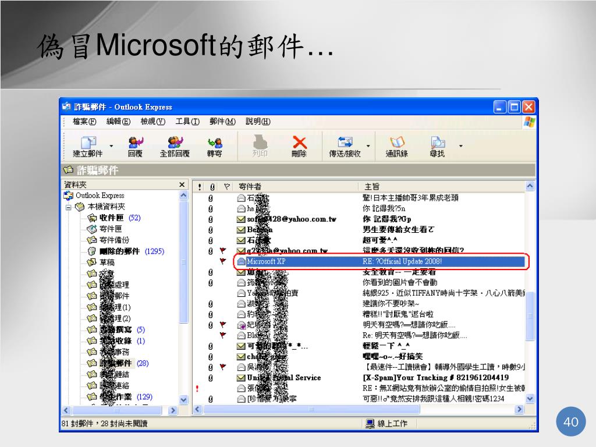Open the 檢視(V) menu
This screenshot has width=596, height=447.
click(153, 121)
